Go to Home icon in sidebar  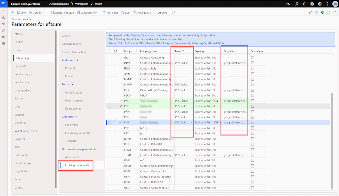(x=4, y=17)
